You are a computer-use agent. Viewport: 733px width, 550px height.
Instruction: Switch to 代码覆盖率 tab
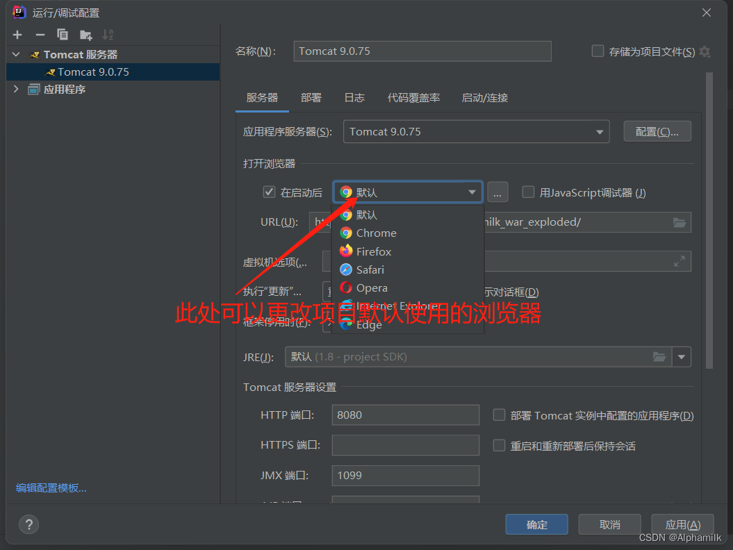(x=413, y=98)
